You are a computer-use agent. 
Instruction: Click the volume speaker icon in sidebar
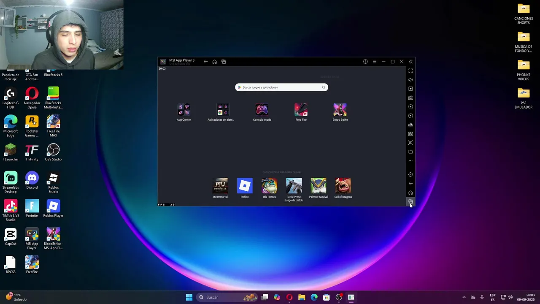coord(410,80)
